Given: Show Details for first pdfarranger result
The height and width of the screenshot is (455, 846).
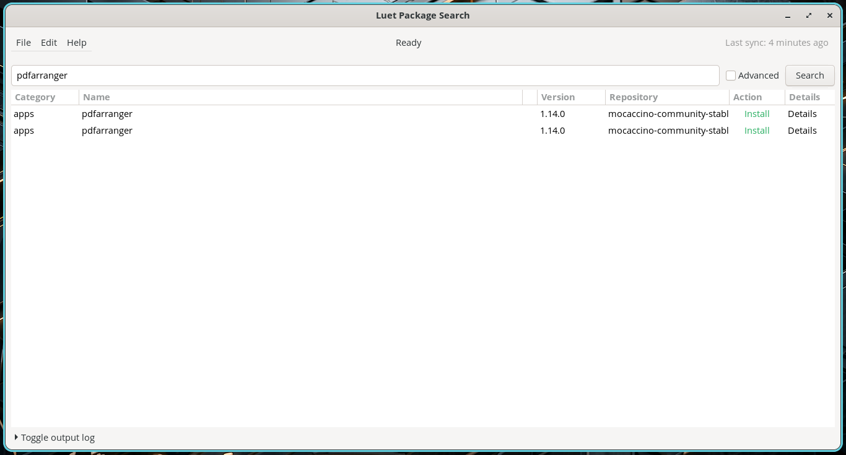Looking at the screenshot, I should point(802,114).
